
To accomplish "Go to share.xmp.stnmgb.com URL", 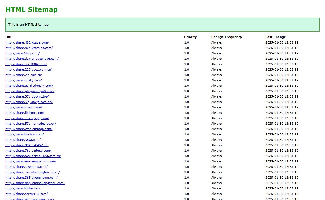I will pos(29,129).
